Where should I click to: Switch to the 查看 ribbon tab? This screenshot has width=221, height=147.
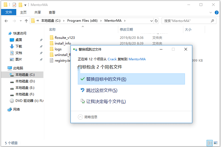[x=52, y=12]
